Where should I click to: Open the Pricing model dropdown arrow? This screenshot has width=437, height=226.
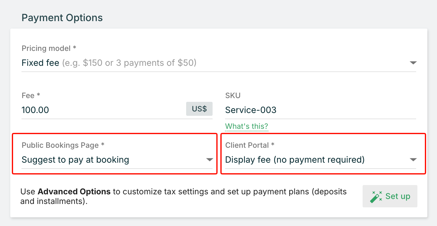(413, 63)
